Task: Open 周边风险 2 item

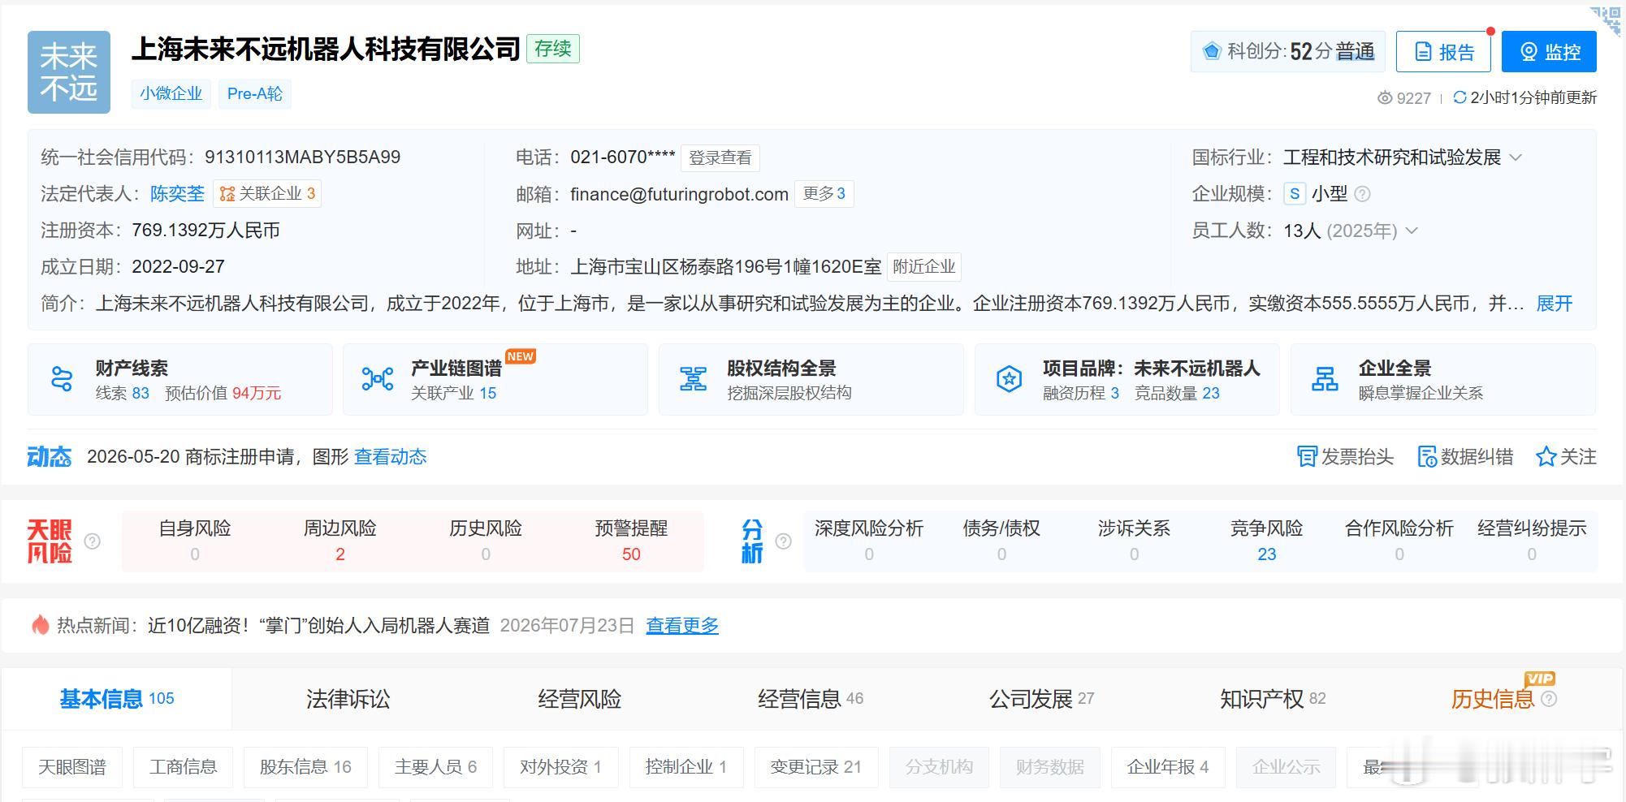Action: pos(340,541)
